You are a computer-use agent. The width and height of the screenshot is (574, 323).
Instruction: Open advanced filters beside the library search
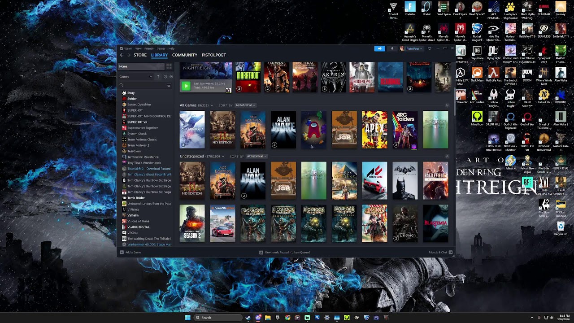(x=169, y=85)
